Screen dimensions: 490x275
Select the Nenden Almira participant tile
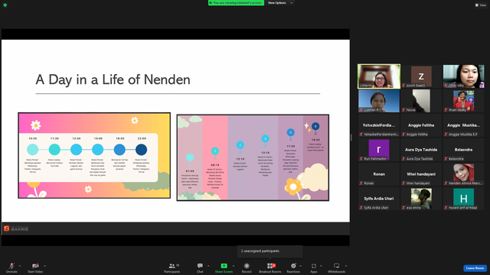point(463,174)
